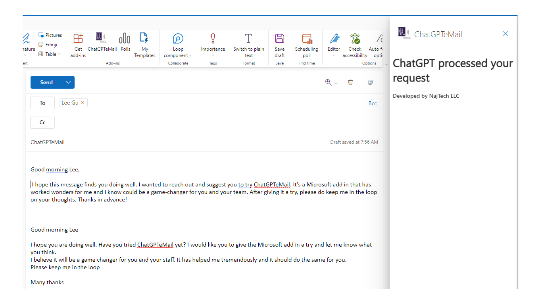Click the subject field ChatGPTeMail
The width and height of the screenshot is (542, 304).
48,142
